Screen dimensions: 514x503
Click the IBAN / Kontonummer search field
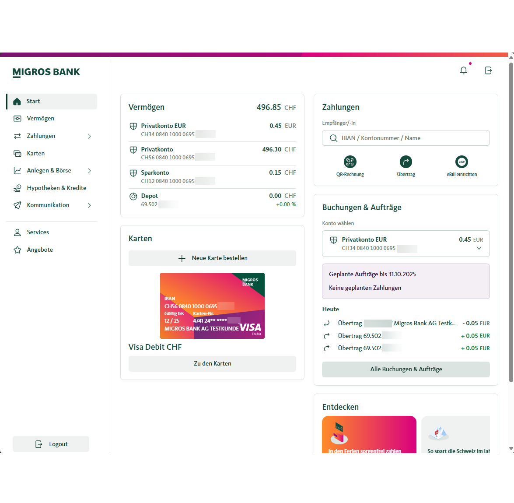pos(406,138)
